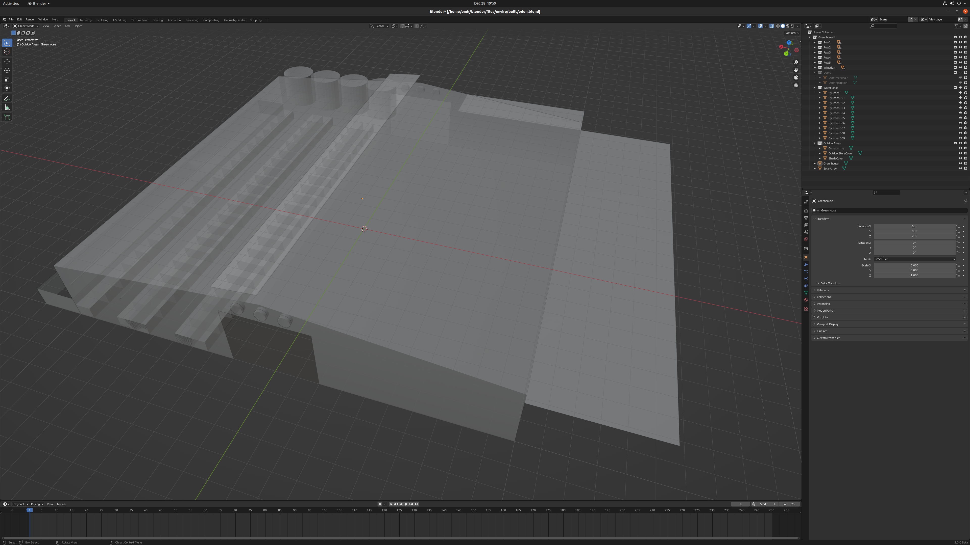Open the Material properties tab
The width and height of the screenshot is (970, 545).
tap(806, 300)
